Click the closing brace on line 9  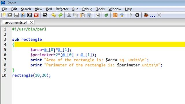coord(13,70)
